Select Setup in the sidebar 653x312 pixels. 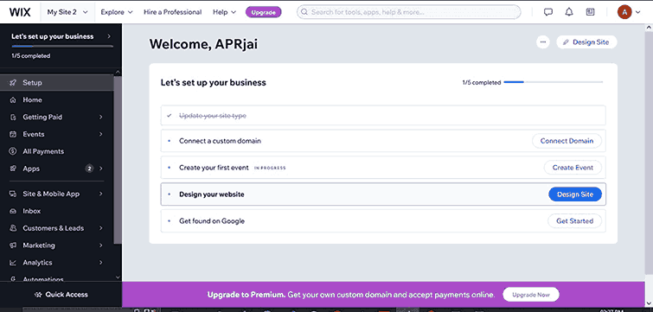(x=56, y=82)
